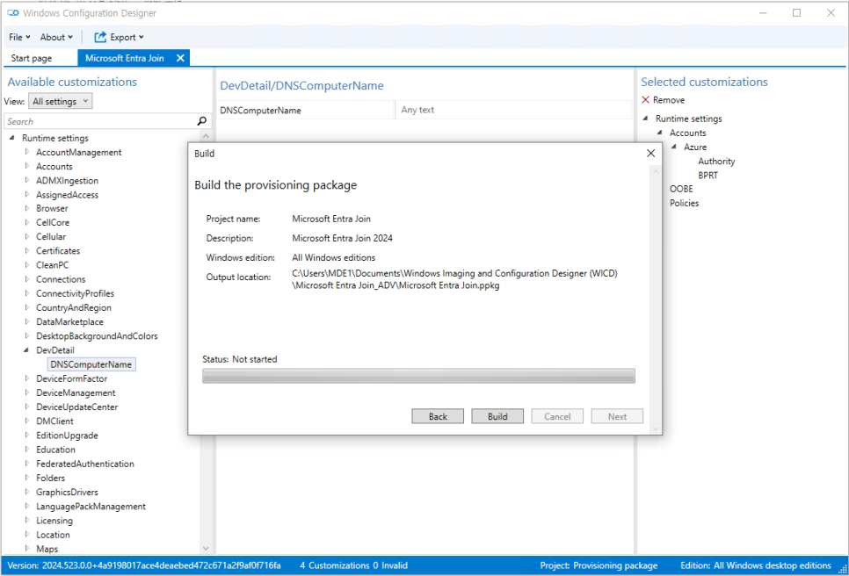
Task: Select the CountryAndRegion tree item
Action: [74, 307]
